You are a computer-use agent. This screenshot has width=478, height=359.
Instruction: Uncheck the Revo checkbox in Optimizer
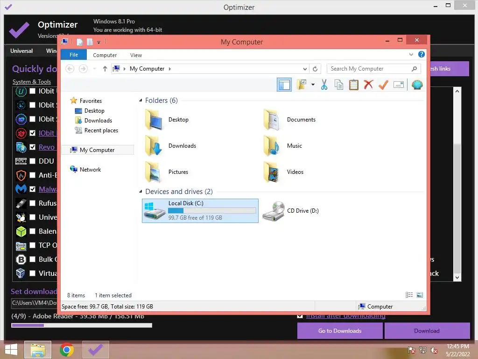coord(32,147)
